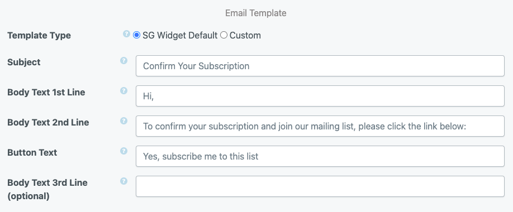Focus the empty Body Text 3rd Line field
The image size is (513, 212).
coord(320,186)
